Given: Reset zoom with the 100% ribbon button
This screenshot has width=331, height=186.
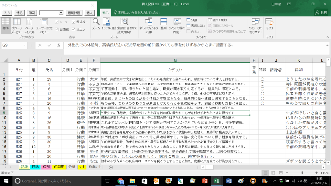Looking at the screenshot, I should (x=106, y=24).
